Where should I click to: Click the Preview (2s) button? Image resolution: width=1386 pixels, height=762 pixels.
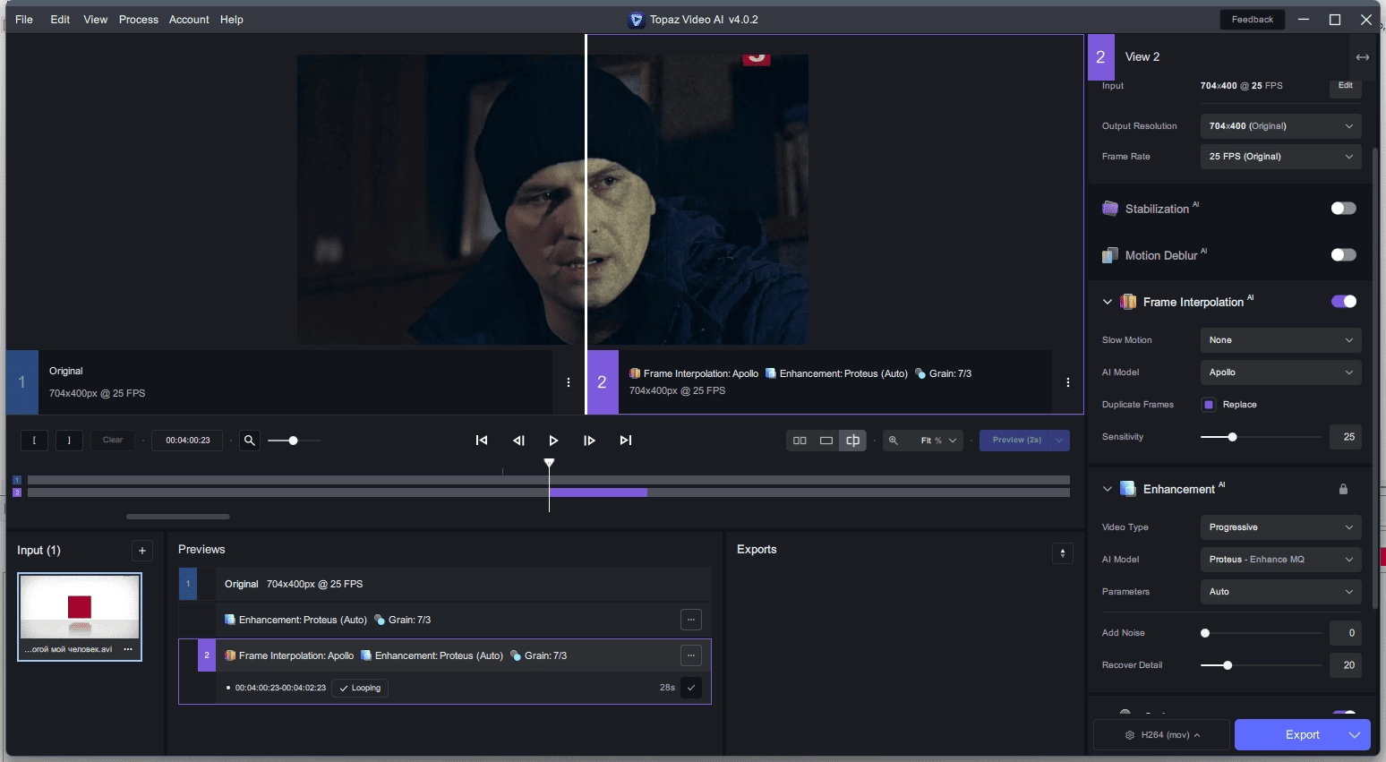tap(1015, 440)
